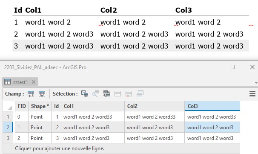Select the highlighted Col3 column header
Screen dimensions: 258x154
tap(212, 106)
